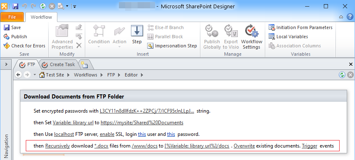Click 'this' password link

tap(171, 134)
